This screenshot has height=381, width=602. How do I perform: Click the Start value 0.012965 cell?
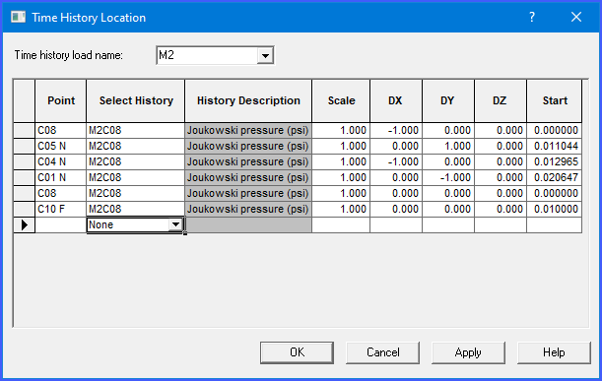coord(555,161)
